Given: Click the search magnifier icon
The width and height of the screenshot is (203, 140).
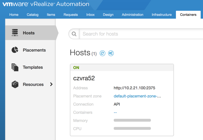Looking at the screenshot, I should coord(74,34).
